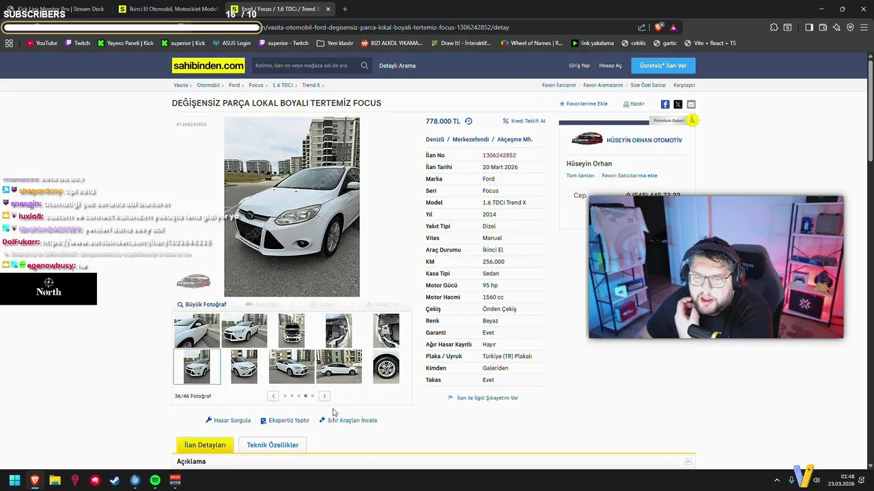This screenshot has height=491, width=874.
Task: Open Brave Shields lion icon in address bar
Action: click(x=658, y=27)
